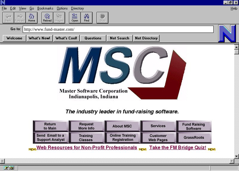This screenshot has width=239, height=171.
Task: Go to the Home page icon
Action: pyautogui.click(x=31, y=18)
